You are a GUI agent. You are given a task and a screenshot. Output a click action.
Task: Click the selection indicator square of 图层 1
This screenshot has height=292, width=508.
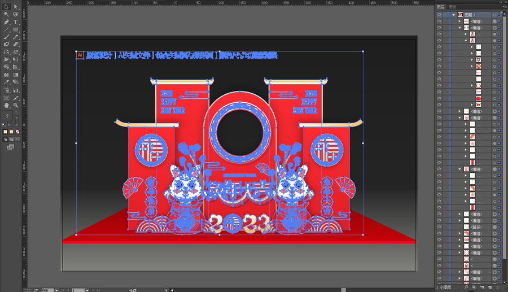coord(499,15)
